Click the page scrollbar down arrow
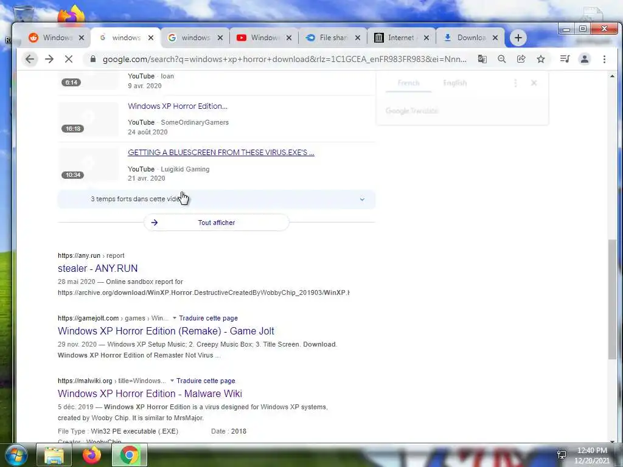 click(612, 440)
